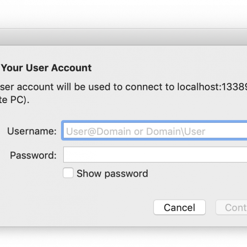Click empty dialog space left of Cancel
Viewport: 247px width, 247px height.
[77, 207]
